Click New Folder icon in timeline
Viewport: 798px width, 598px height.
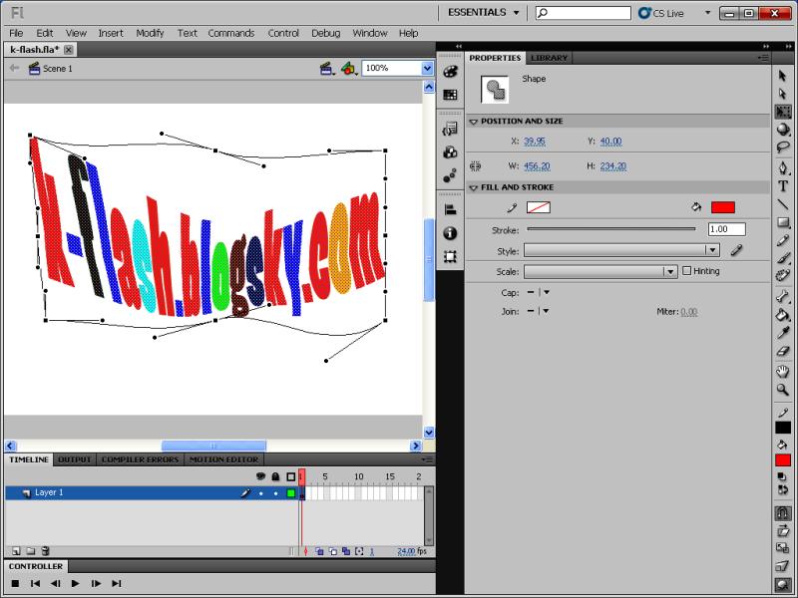[31, 551]
